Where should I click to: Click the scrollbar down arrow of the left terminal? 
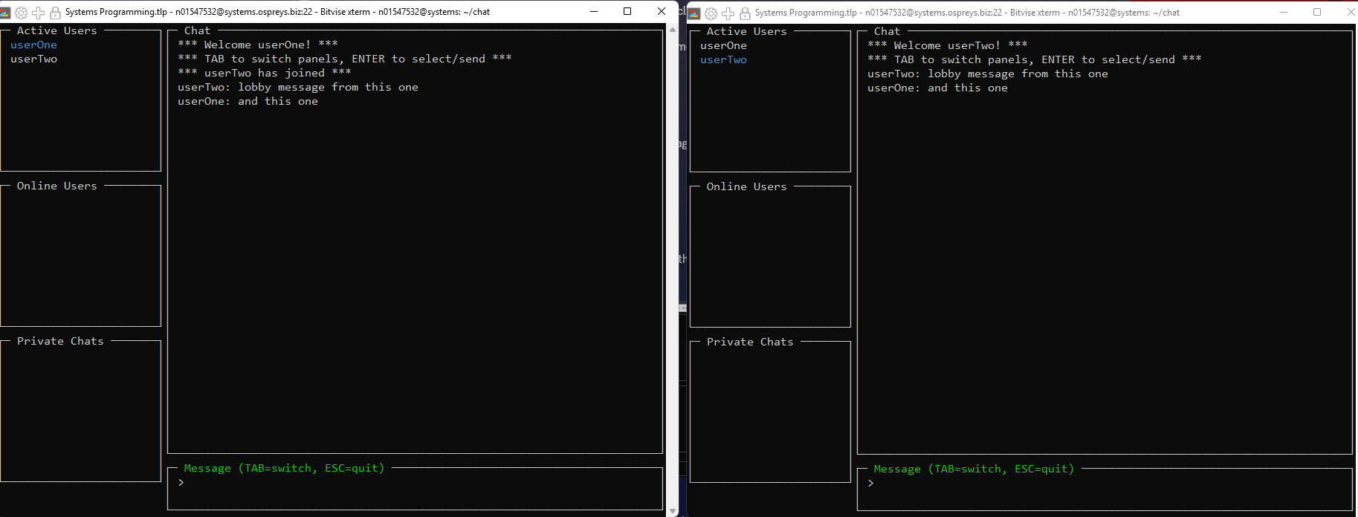point(673,511)
